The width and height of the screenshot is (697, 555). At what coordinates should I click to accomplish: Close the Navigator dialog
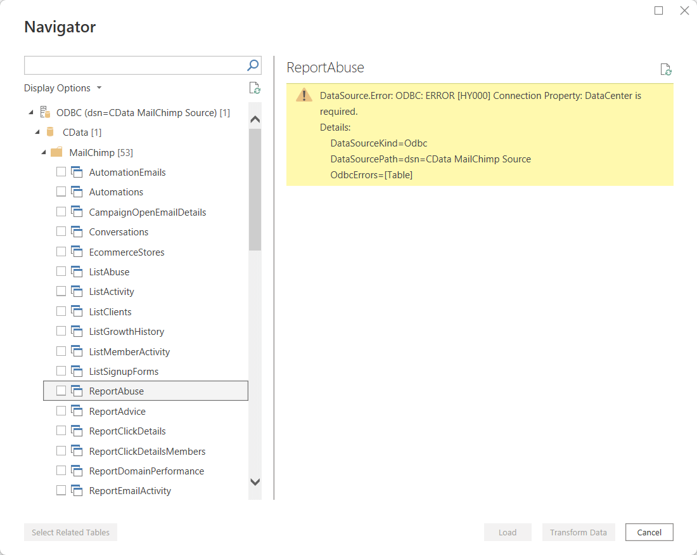point(684,10)
